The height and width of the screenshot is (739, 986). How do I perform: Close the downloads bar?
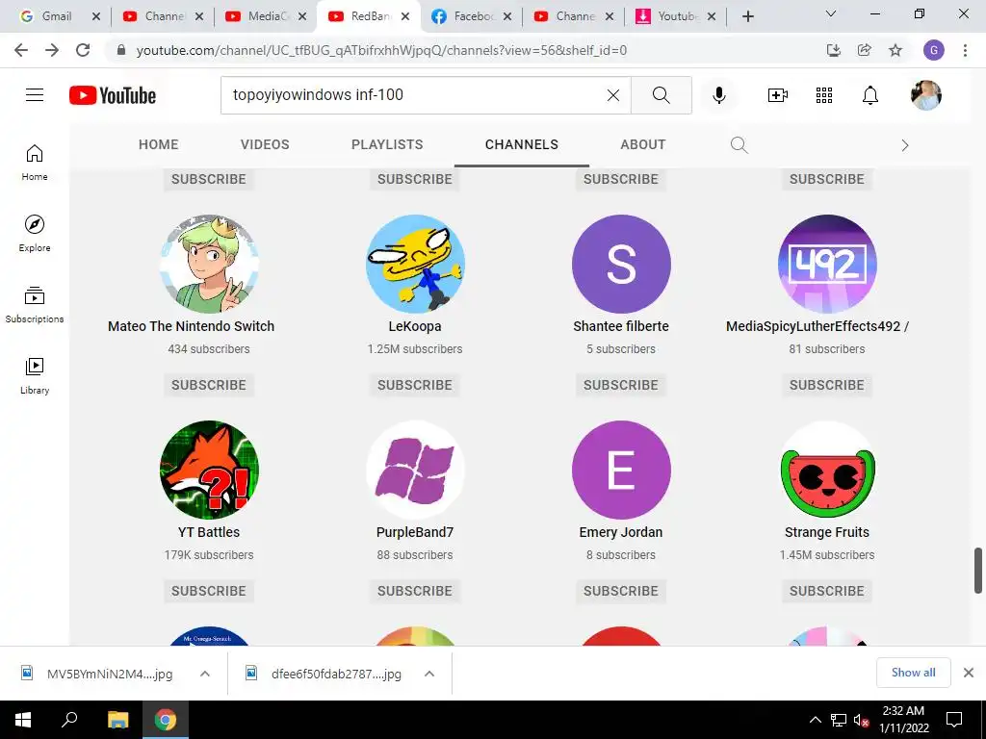[969, 673]
